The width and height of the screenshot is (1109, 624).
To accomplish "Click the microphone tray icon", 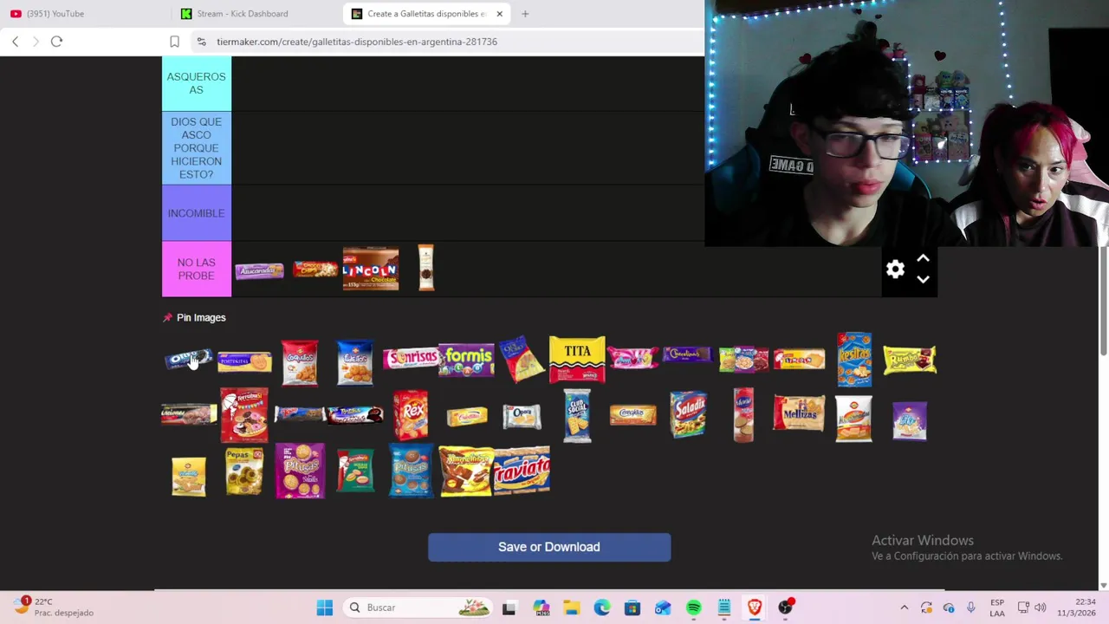I will click(971, 608).
